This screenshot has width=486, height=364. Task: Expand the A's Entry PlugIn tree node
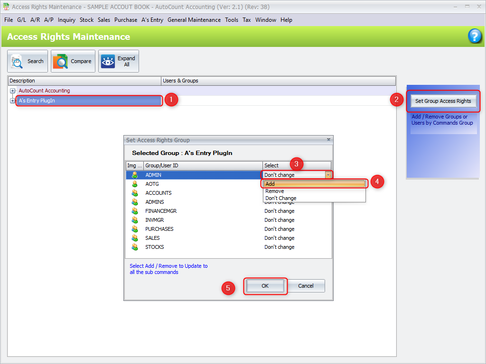click(12, 100)
